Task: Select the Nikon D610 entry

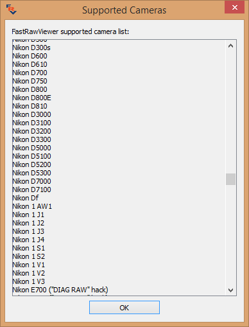Action: coord(30,64)
